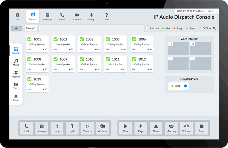Trigger the Alarm action button

pyautogui.click(x=156, y=128)
